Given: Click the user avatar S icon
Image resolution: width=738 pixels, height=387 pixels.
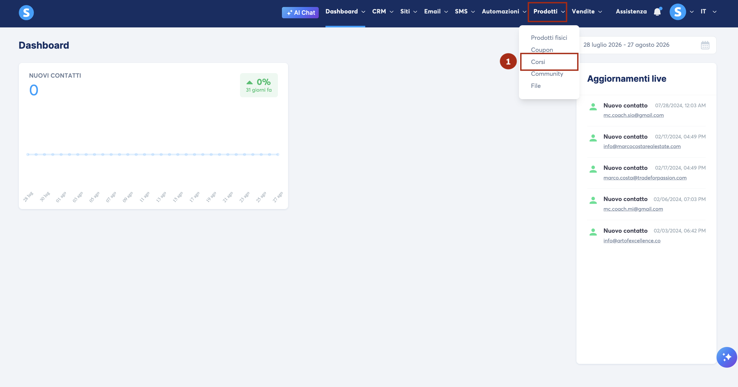Looking at the screenshot, I should click(678, 12).
